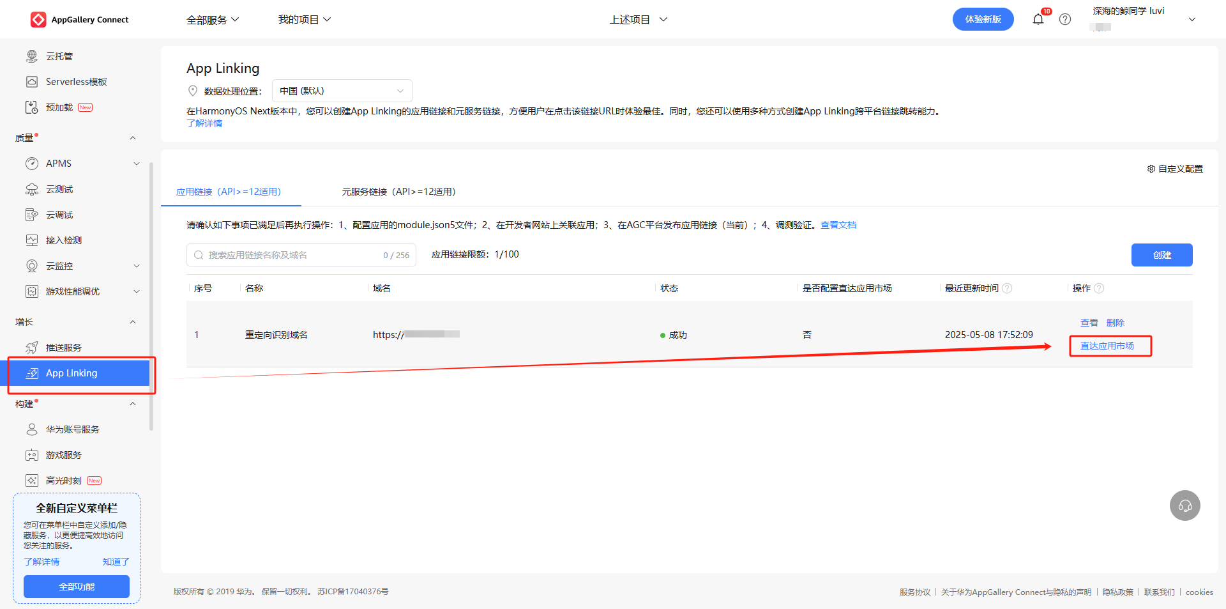This screenshot has width=1226, height=609.
Task: Collapse the 构建 sidebar section
Action: 133,404
